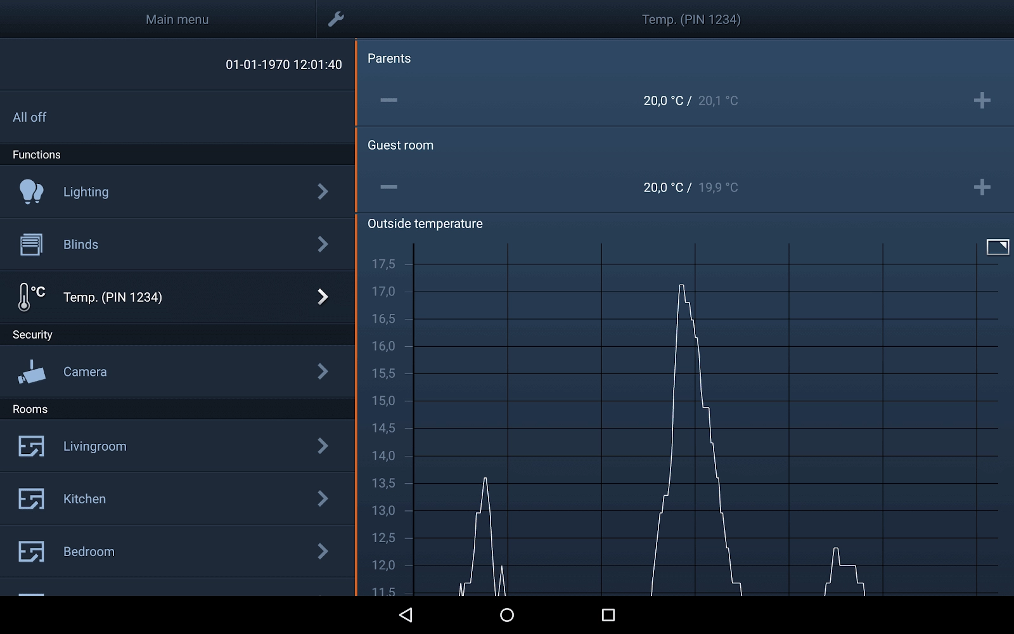This screenshot has height=634, width=1014.
Task: Click the Livingroom floorplan icon
Action: click(31, 446)
